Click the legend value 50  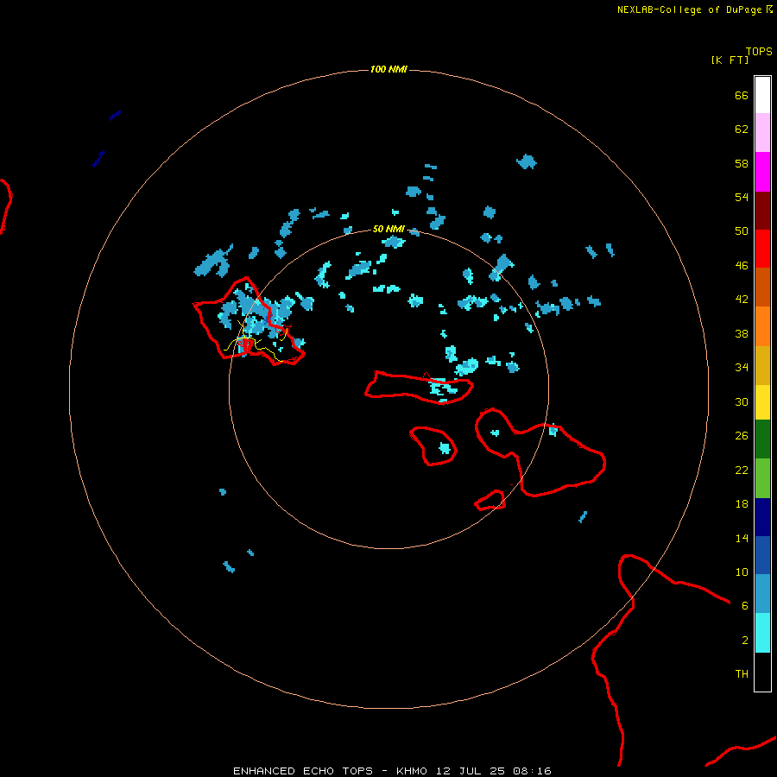pos(742,231)
